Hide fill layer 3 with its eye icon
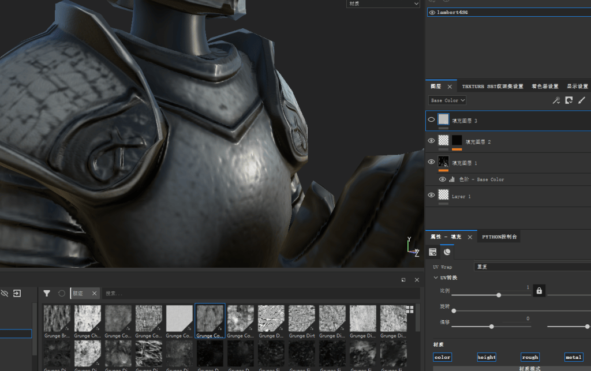591x371 pixels. click(431, 120)
